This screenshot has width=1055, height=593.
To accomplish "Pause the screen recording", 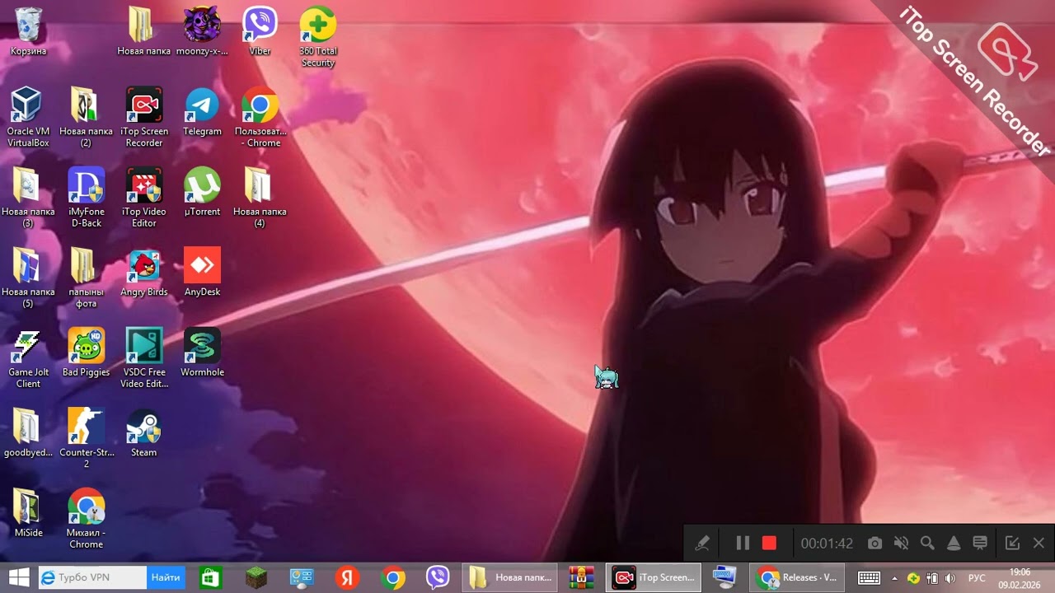I will click(743, 543).
